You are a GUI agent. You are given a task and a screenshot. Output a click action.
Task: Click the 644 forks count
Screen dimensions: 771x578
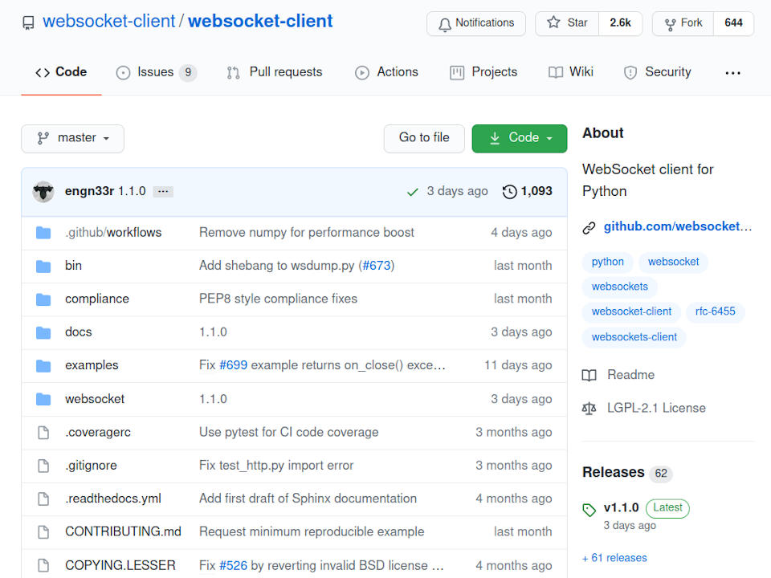733,23
